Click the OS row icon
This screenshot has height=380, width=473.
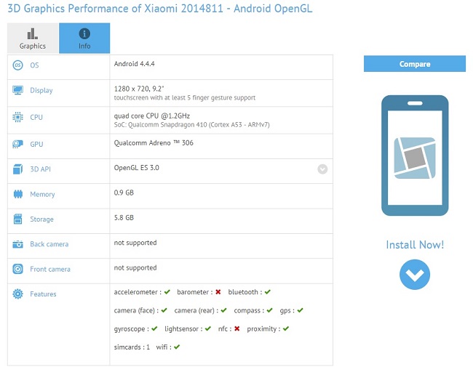[17, 65]
